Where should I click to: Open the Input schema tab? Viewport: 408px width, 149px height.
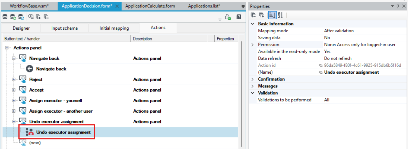[64, 28]
